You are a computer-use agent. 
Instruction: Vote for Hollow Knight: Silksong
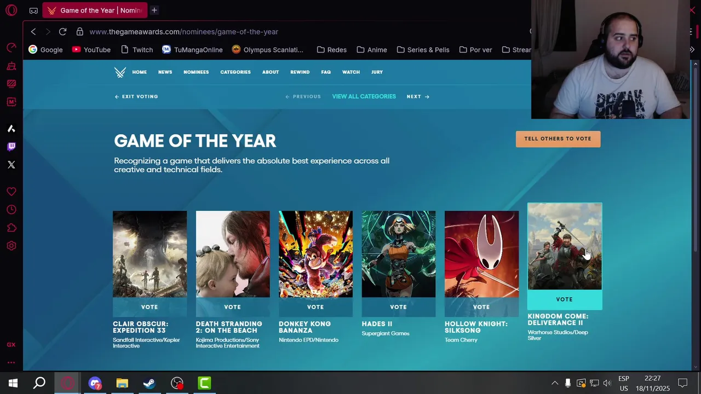tap(481, 307)
